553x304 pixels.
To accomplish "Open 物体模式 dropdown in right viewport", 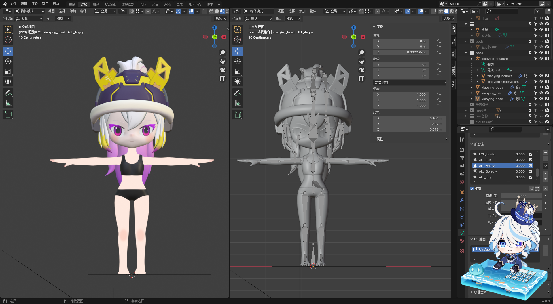I will point(259,11).
